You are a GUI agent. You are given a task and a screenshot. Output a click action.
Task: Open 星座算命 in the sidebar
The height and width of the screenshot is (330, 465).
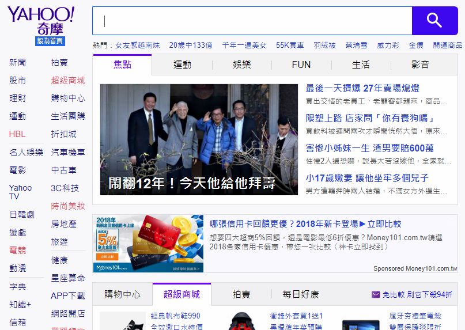[x=68, y=278]
